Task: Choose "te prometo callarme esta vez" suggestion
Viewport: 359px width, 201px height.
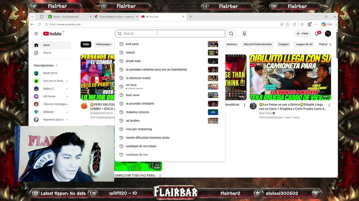Action: point(170,70)
